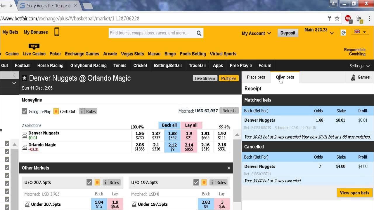Viewport: 374px width, 210px height.
Task: Click the Multiples button
Action: click(228, 78)
